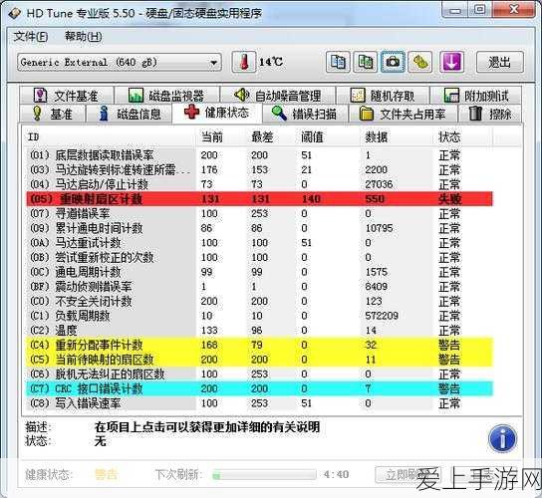
Task: Click the 阈值 column header
Action: pyautogui.click(x=328, y=137)
